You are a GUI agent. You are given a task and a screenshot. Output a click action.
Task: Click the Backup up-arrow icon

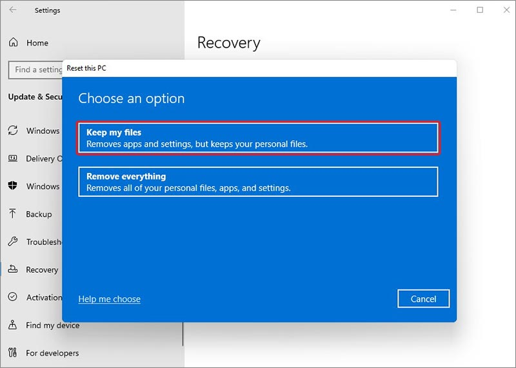(12, 214)
